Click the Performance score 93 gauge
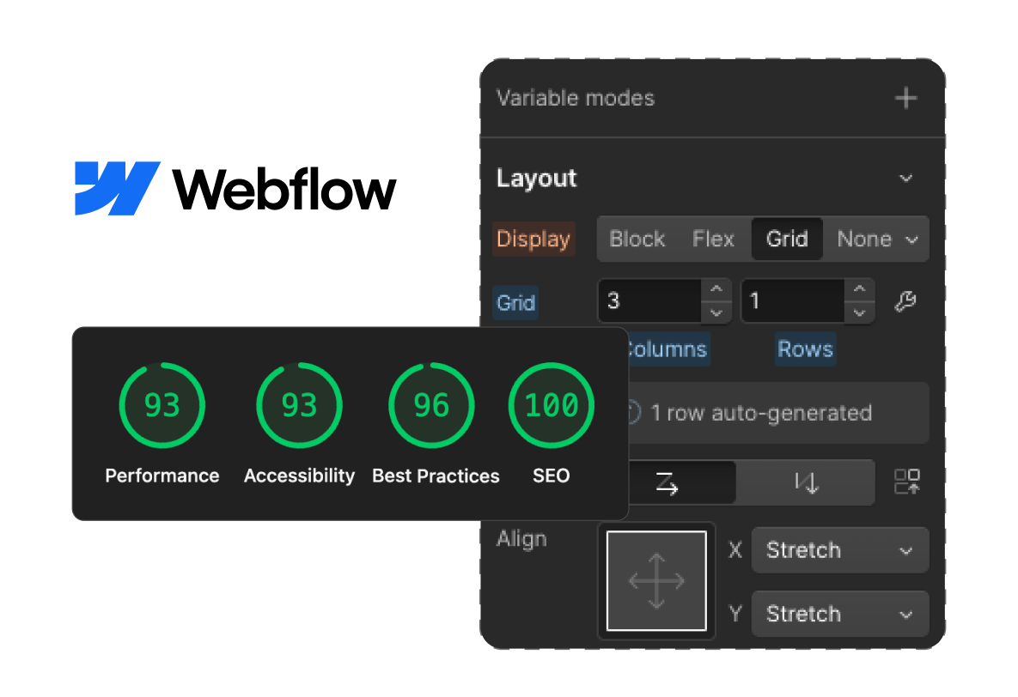Viewport: 1018px width, 697px height. [162, 405]
